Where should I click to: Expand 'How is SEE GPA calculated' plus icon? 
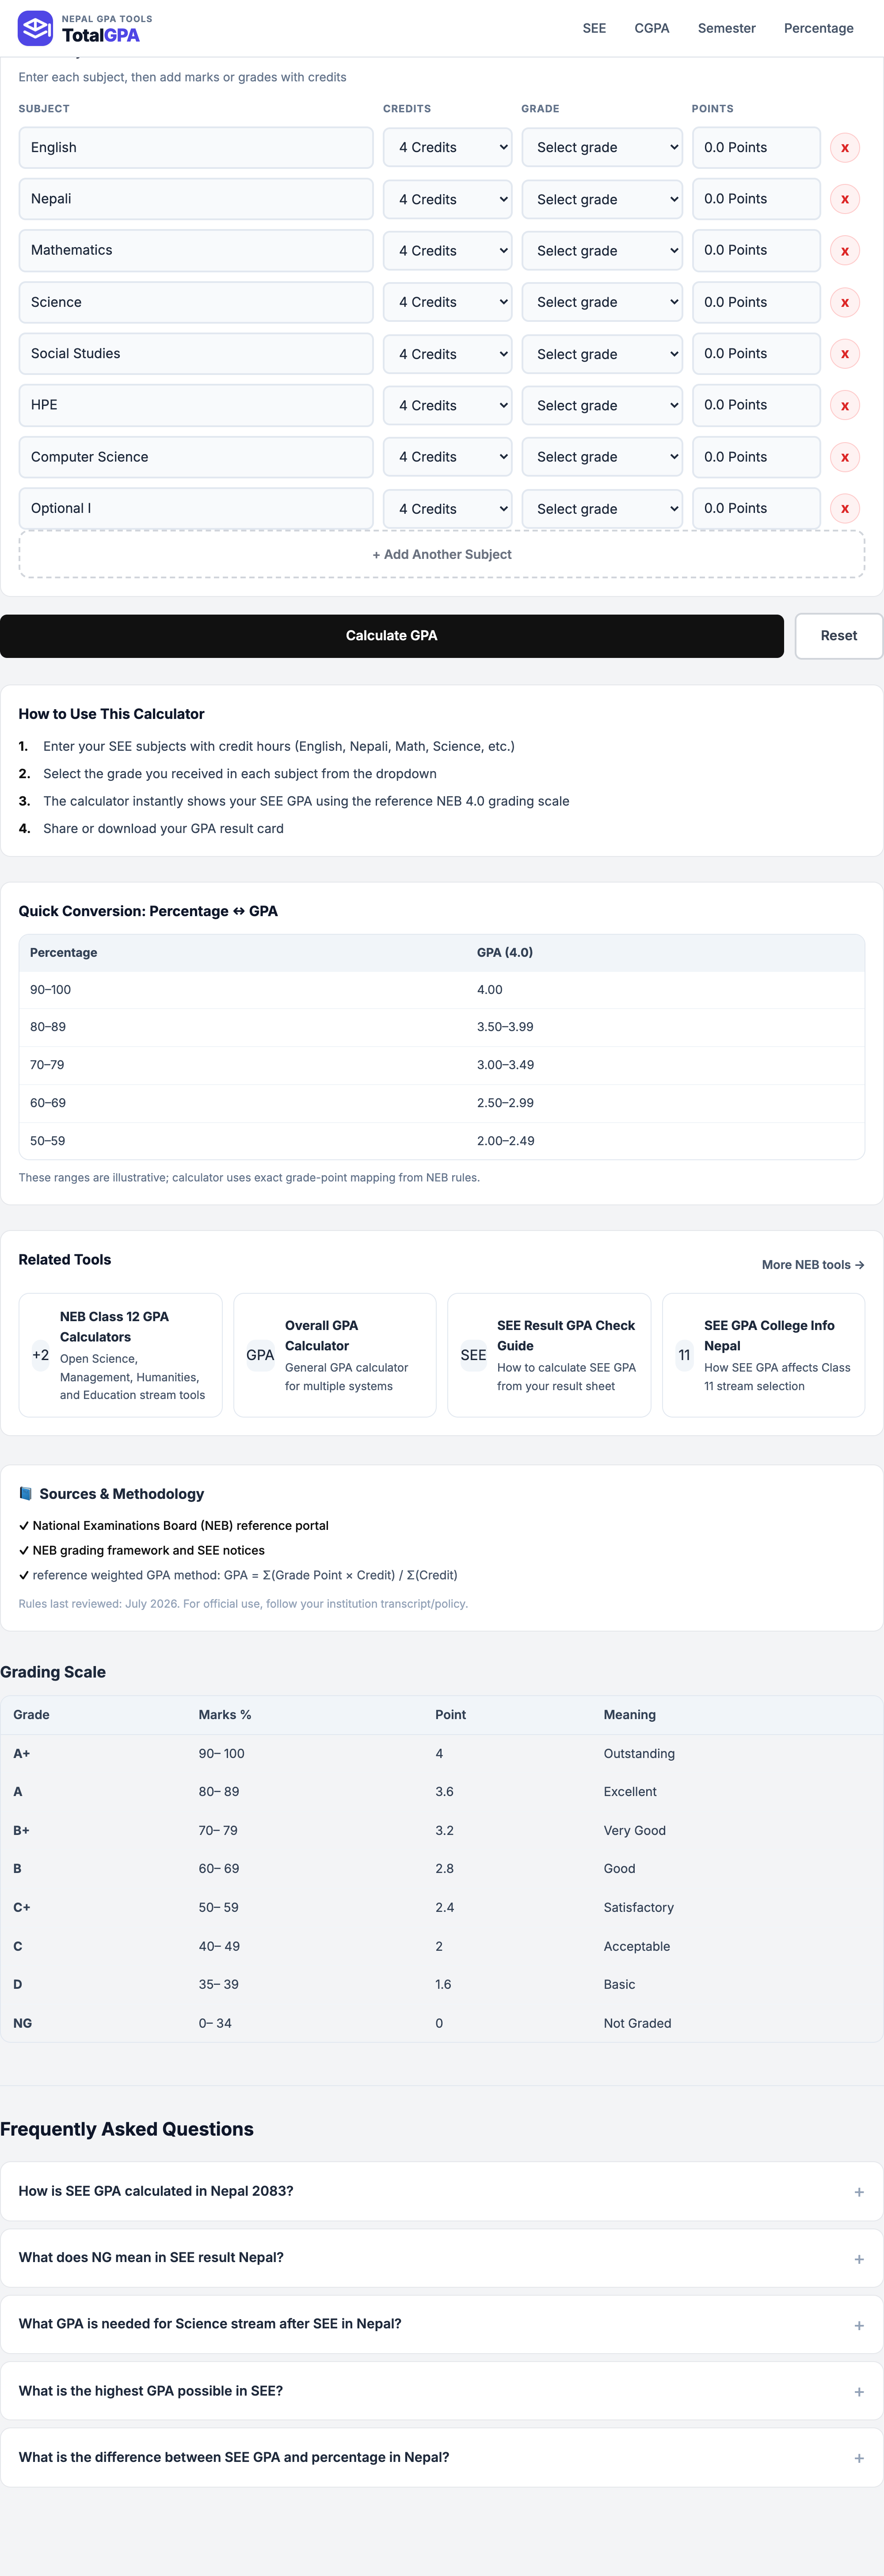(858, 2192)
